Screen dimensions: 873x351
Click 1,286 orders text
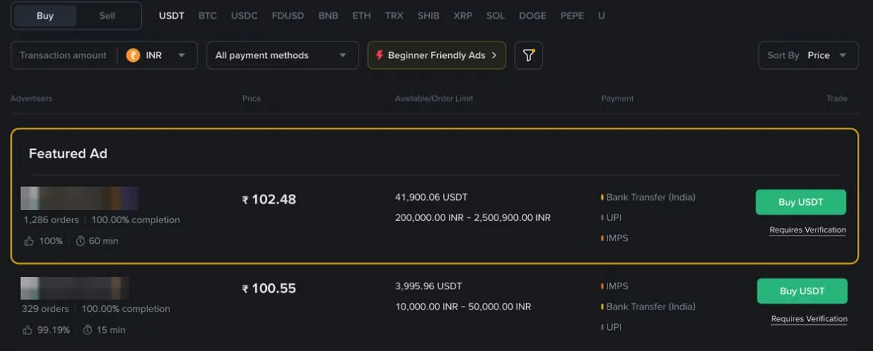[x=51, y=219]
